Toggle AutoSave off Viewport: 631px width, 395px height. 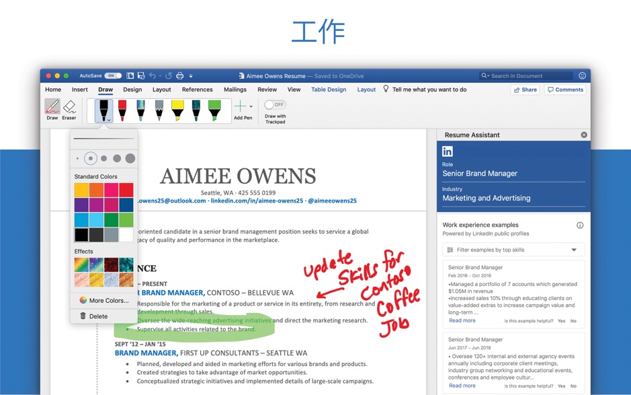pos(112,75)
